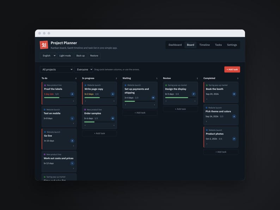Click right arrow on Set up payments card
280x210 pixels.
[x=154, y=105]
